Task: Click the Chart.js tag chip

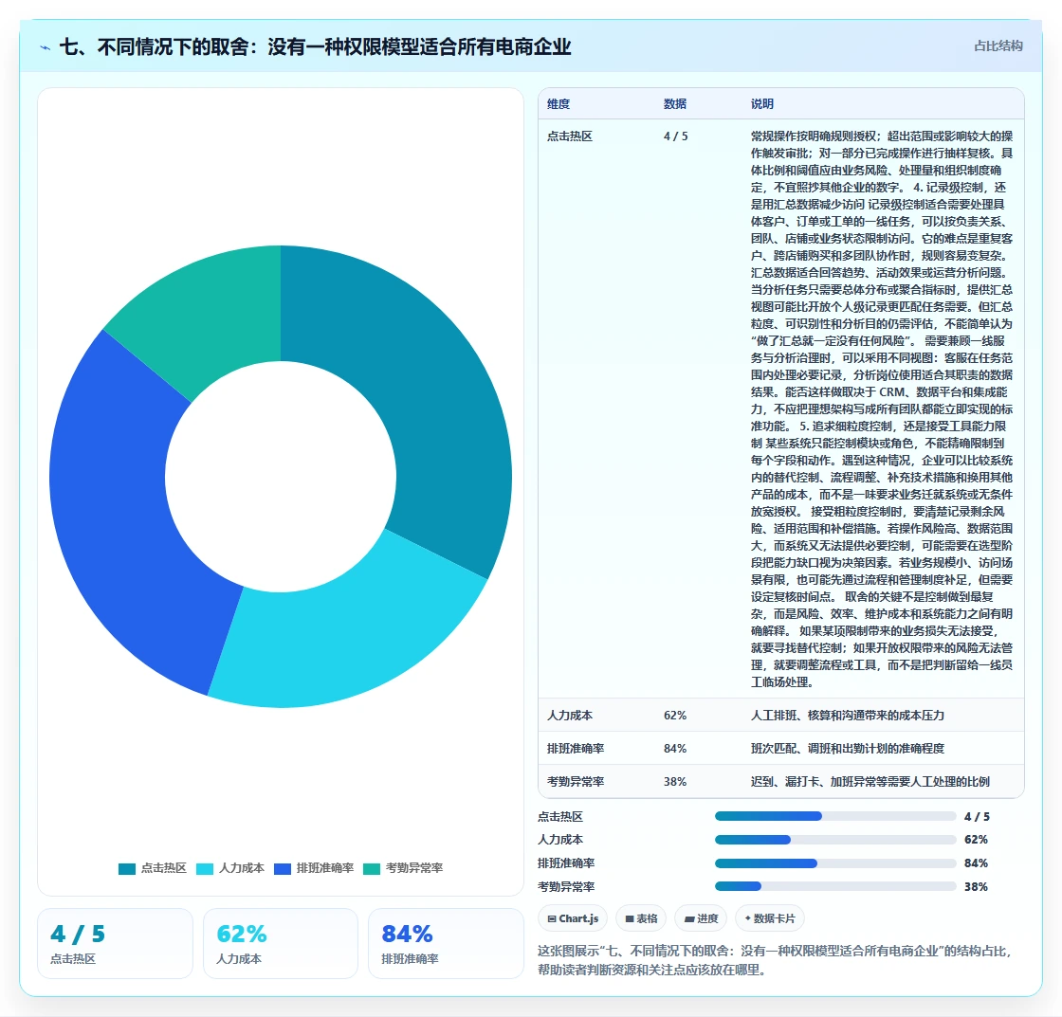Action: tap(573, 918)
